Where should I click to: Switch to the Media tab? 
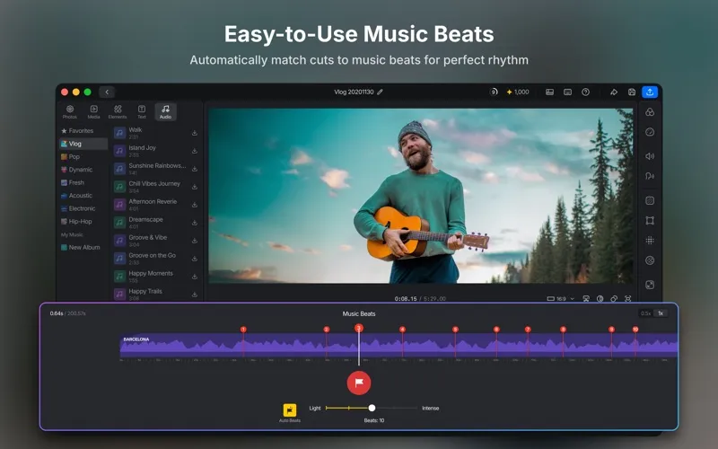point(94,111)
